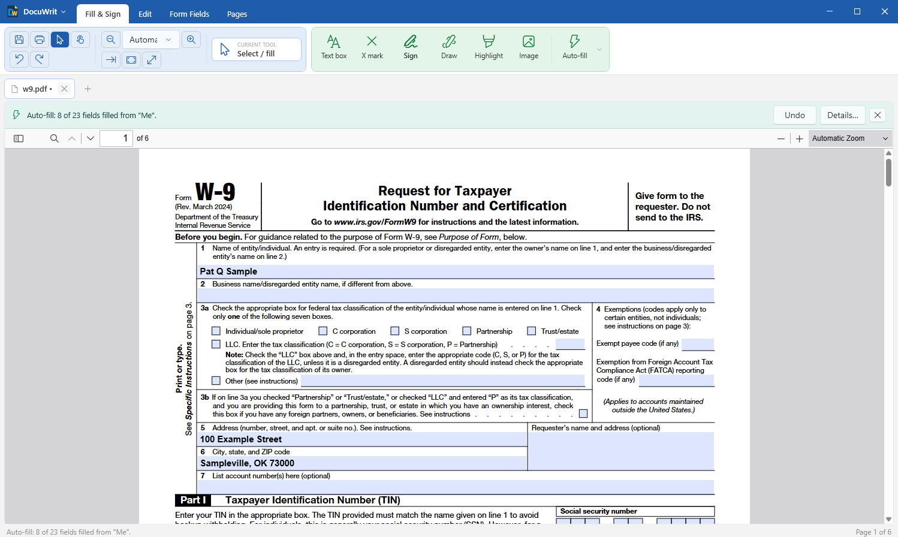Image resolution: width=898 pixels, height=537 pixels.
Task: Pick the Sign tool
Action: (x=411, y=47)
